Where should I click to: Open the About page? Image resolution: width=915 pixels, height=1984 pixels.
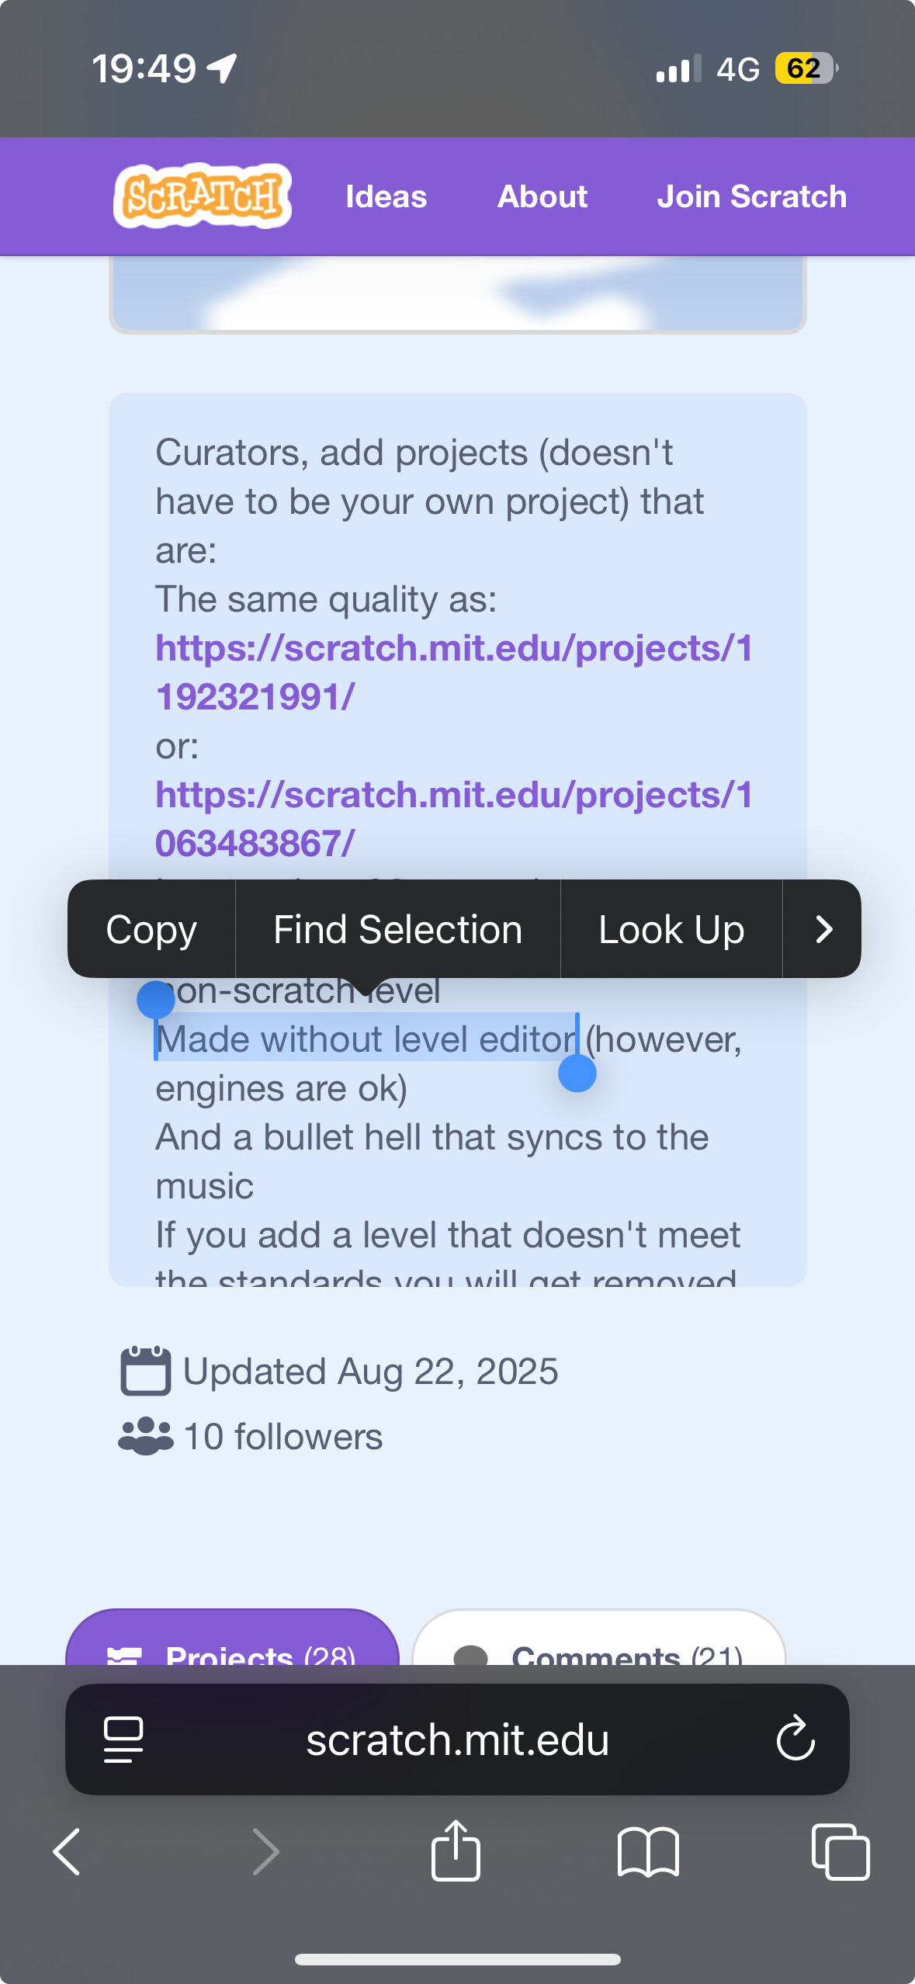[542, 196]
